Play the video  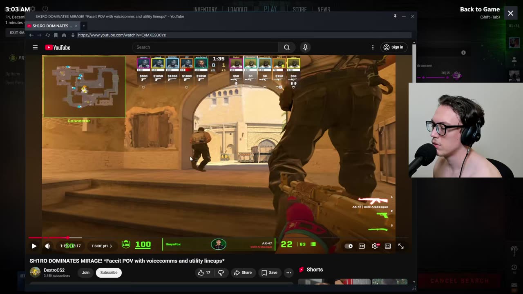pyautogui.click(x=34, y=246)
